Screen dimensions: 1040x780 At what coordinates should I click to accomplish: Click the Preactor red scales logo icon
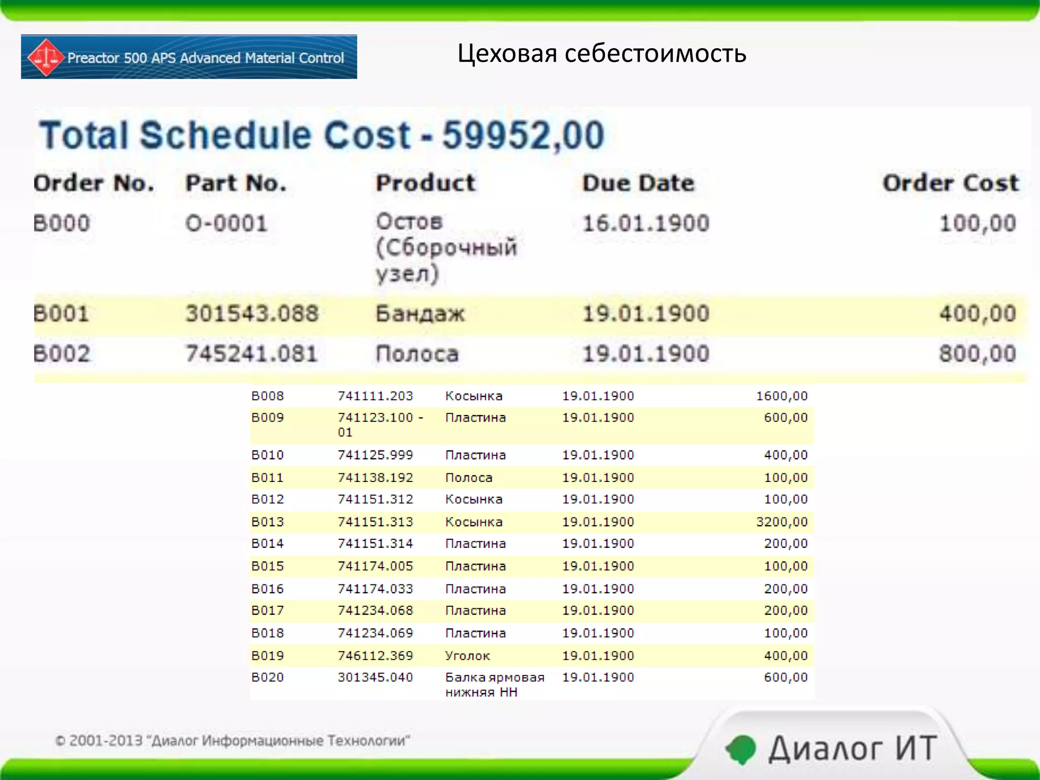(46, 57)
